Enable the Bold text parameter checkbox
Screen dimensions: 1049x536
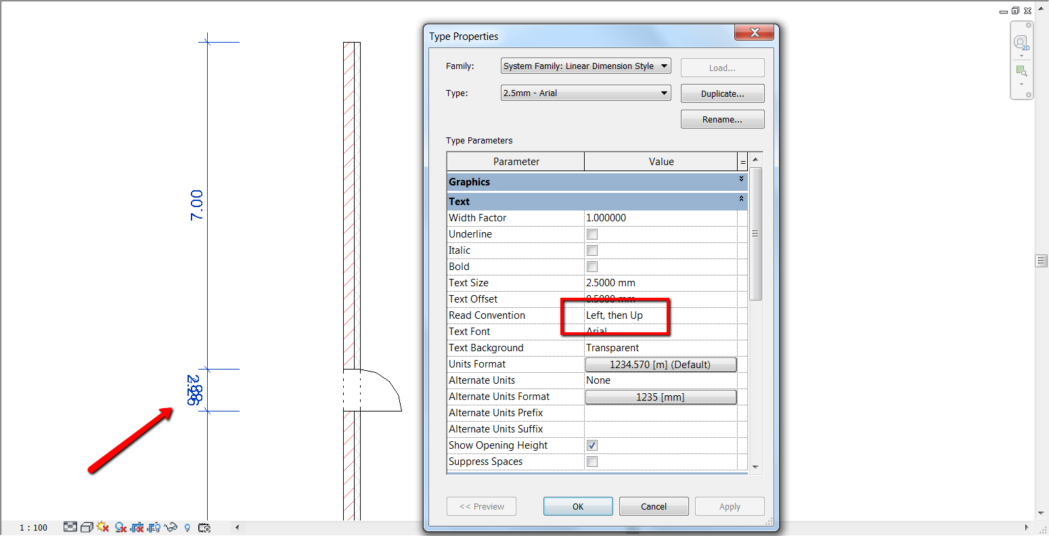[x=592, y=266]
